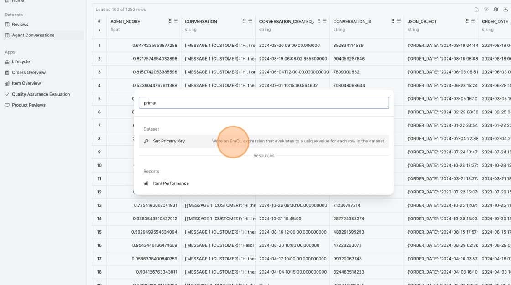Select the Set Primary Key command
Viewport: 511px width, 285px height.
pos(169,141)
